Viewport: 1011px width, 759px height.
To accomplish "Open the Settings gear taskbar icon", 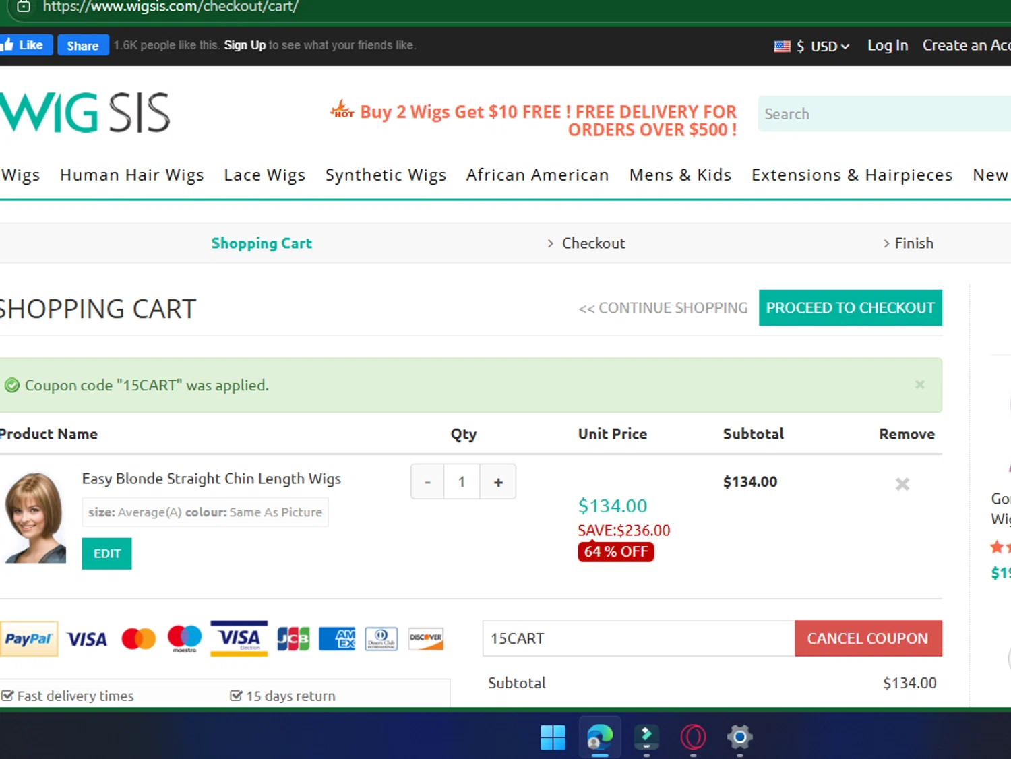I will [739, 737].
